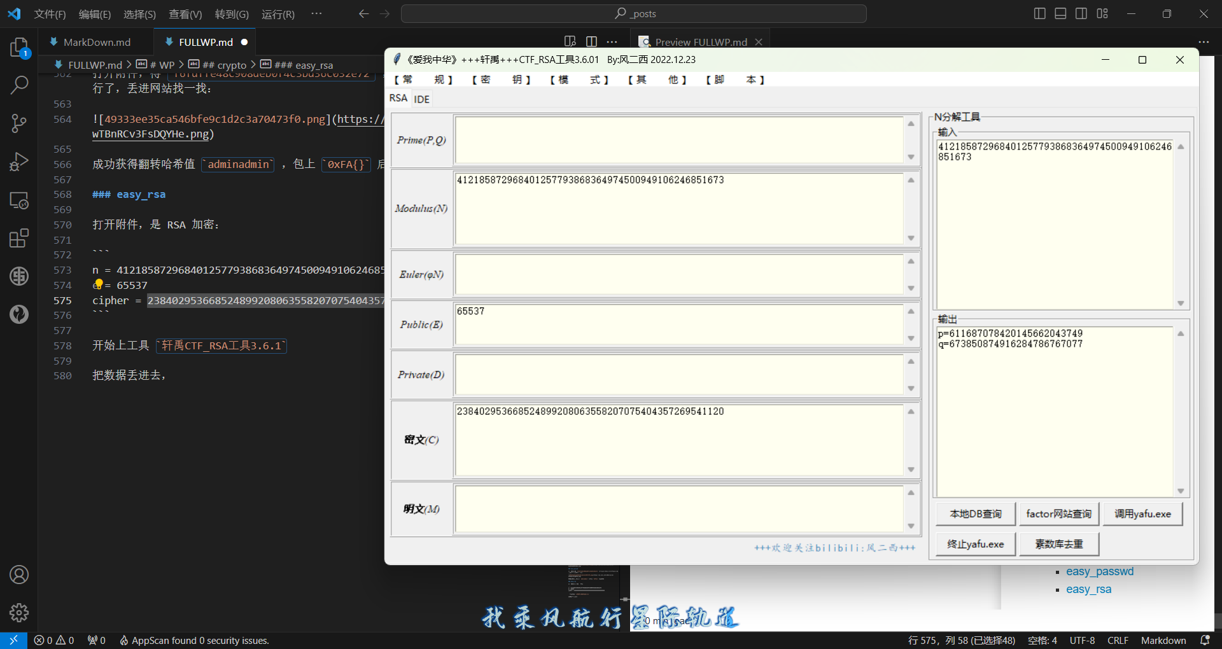Click the 终止yafu.exe button
Screen dimensions: 1222x649
(x=976, y=544)
